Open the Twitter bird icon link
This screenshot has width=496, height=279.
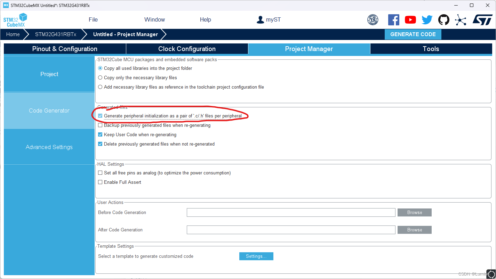click(427, 20)
